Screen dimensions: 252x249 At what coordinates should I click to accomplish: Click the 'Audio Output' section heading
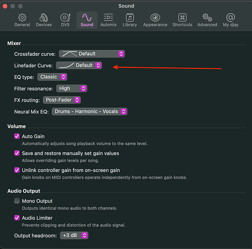click(24, 191)
